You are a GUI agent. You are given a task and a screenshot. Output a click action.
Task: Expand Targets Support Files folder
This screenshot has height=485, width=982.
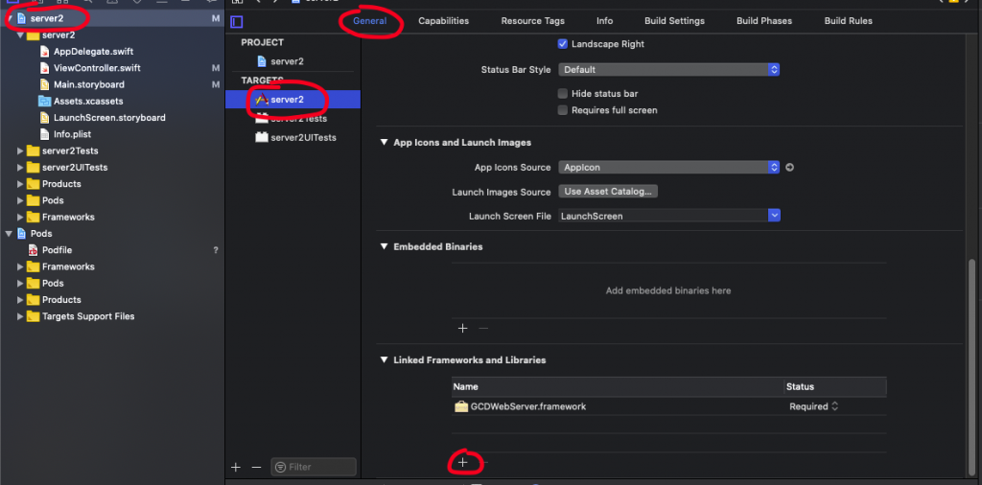coord(21,316)
